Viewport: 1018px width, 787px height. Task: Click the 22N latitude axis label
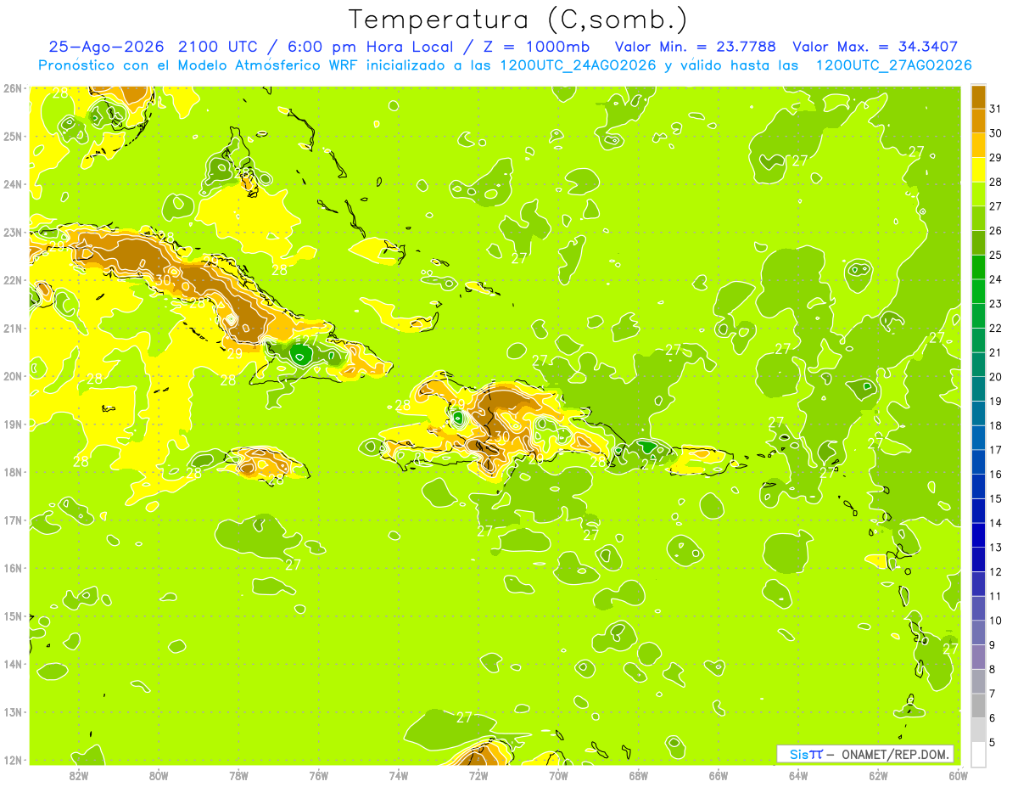coord(12,280)
